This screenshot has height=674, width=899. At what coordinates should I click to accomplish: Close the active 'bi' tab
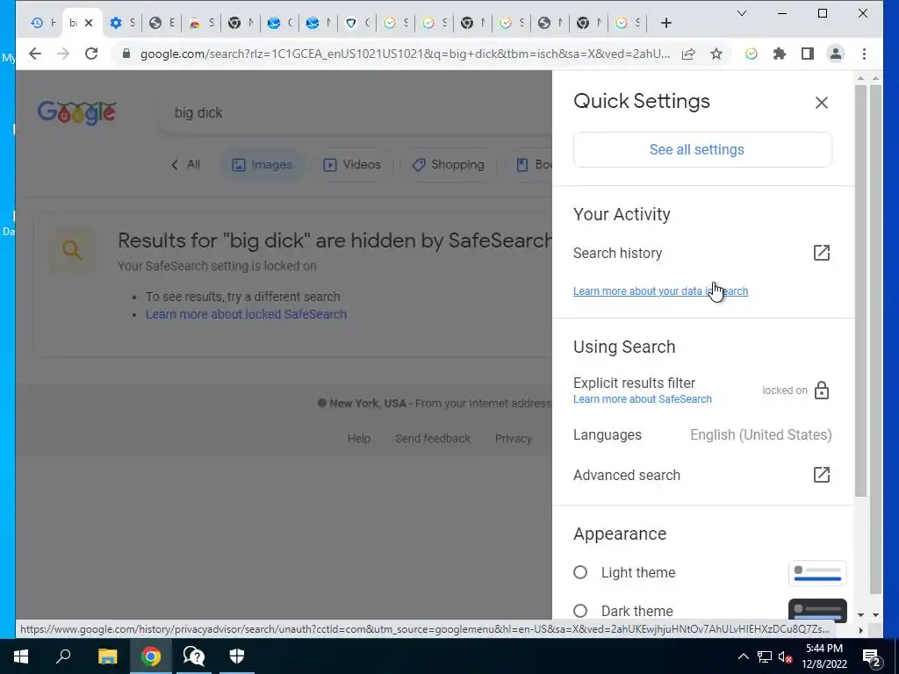click(89, 23)
